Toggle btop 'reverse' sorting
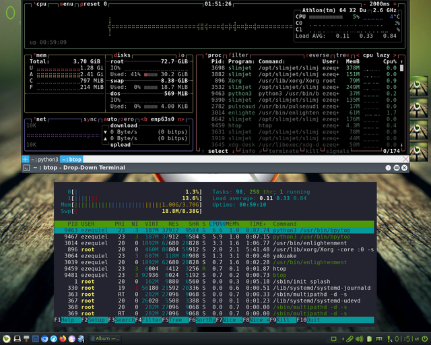This screenshot has height=345, width=431. click(x=317, y=55)
